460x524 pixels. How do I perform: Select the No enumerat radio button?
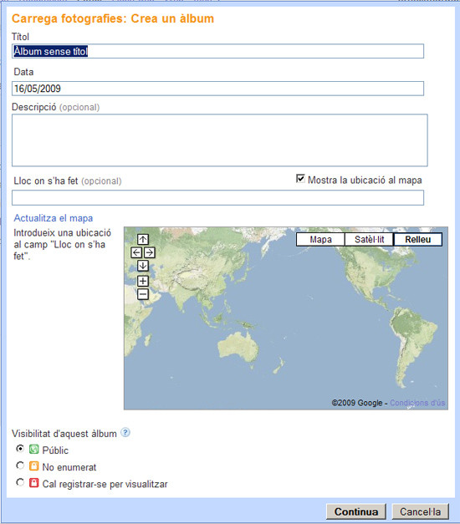coord(20,465)
